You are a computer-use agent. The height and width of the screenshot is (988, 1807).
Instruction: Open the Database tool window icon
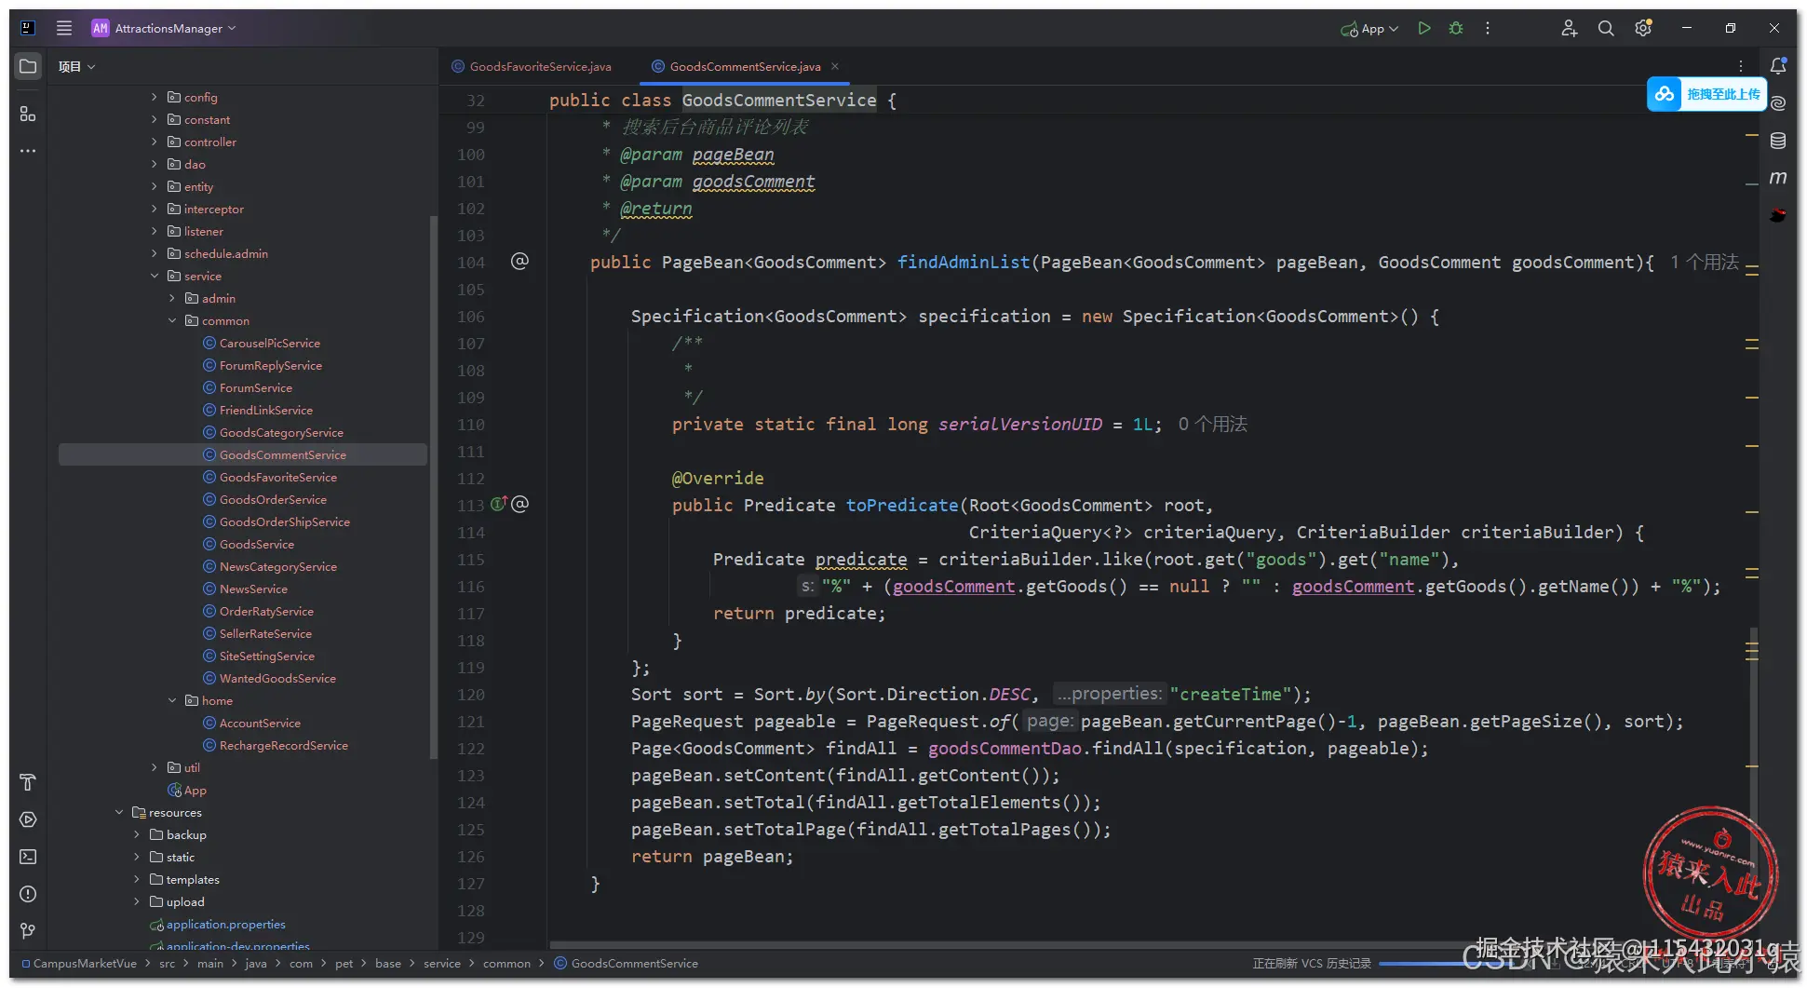pos(1778,141)
